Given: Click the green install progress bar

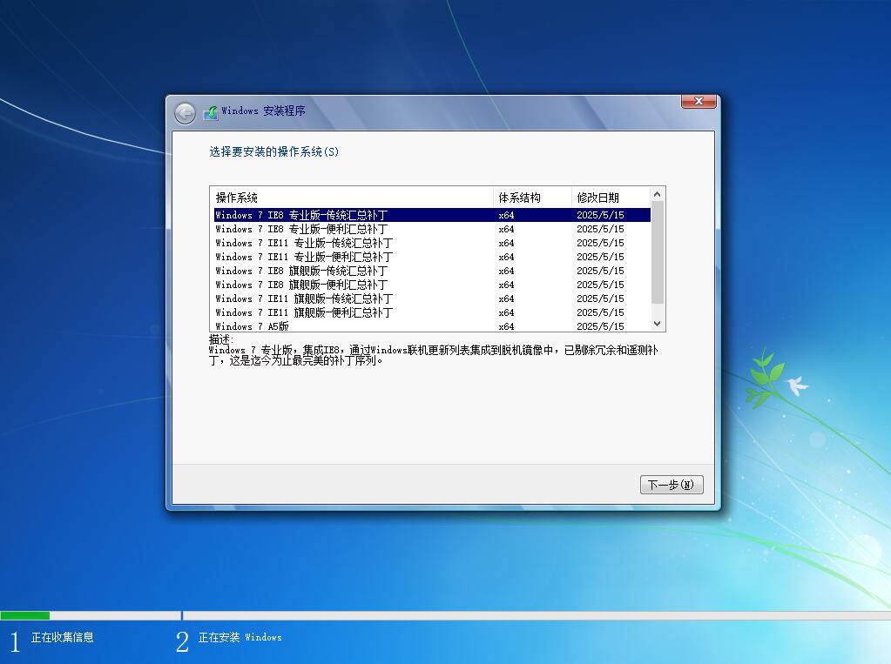Looking at the screenshot, I should pyautogui.click(x=25, y=616).
